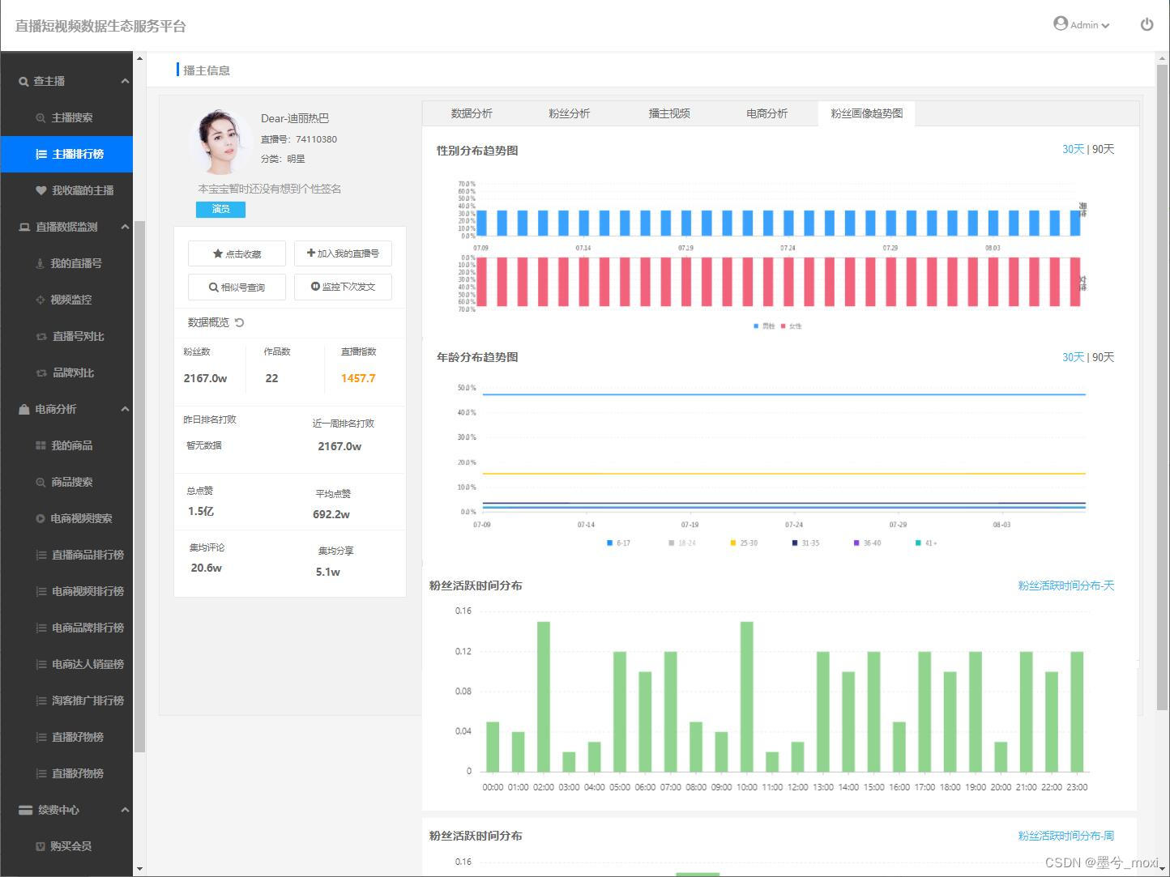The height and width of the screenshot is (877, 1170).
Task: Click the grid icon of 我的商品
Action: [41, 445]
